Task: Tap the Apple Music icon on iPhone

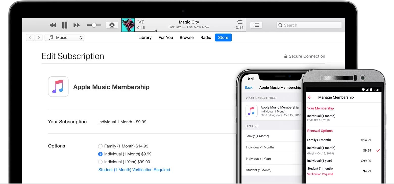Action: click(x=252, y=111)
